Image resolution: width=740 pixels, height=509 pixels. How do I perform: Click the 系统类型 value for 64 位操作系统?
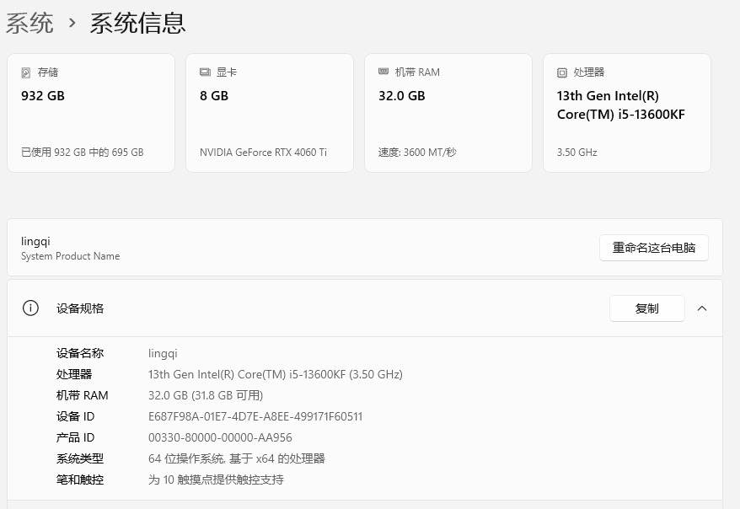[236, 458]
